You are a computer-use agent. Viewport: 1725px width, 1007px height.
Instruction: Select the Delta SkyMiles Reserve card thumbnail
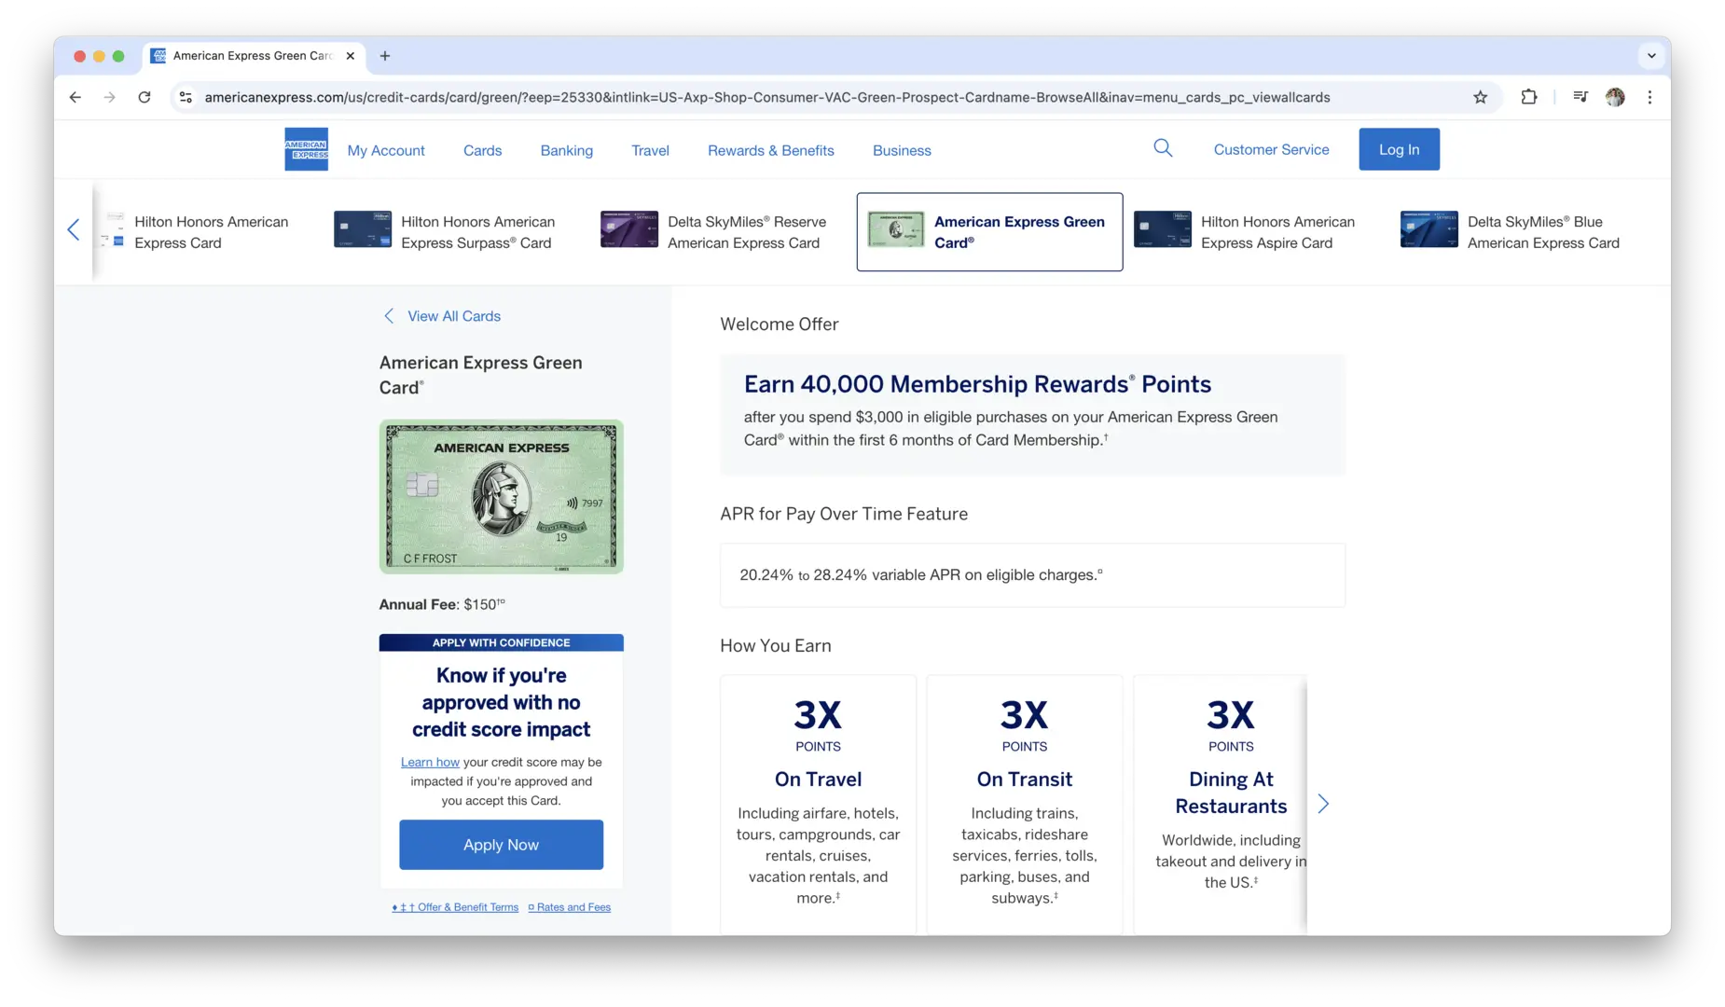click(x=629, y=230)
